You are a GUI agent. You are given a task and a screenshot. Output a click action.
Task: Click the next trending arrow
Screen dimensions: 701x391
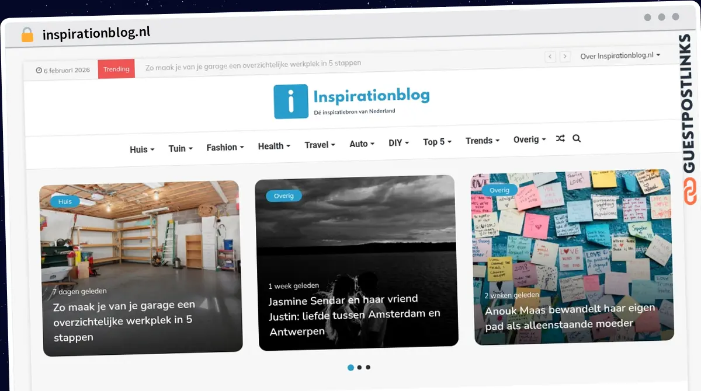pyautogui.click(x=565, y=57)
